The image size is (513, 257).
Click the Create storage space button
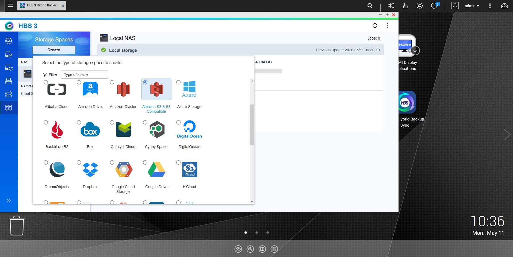pos(54,50)
